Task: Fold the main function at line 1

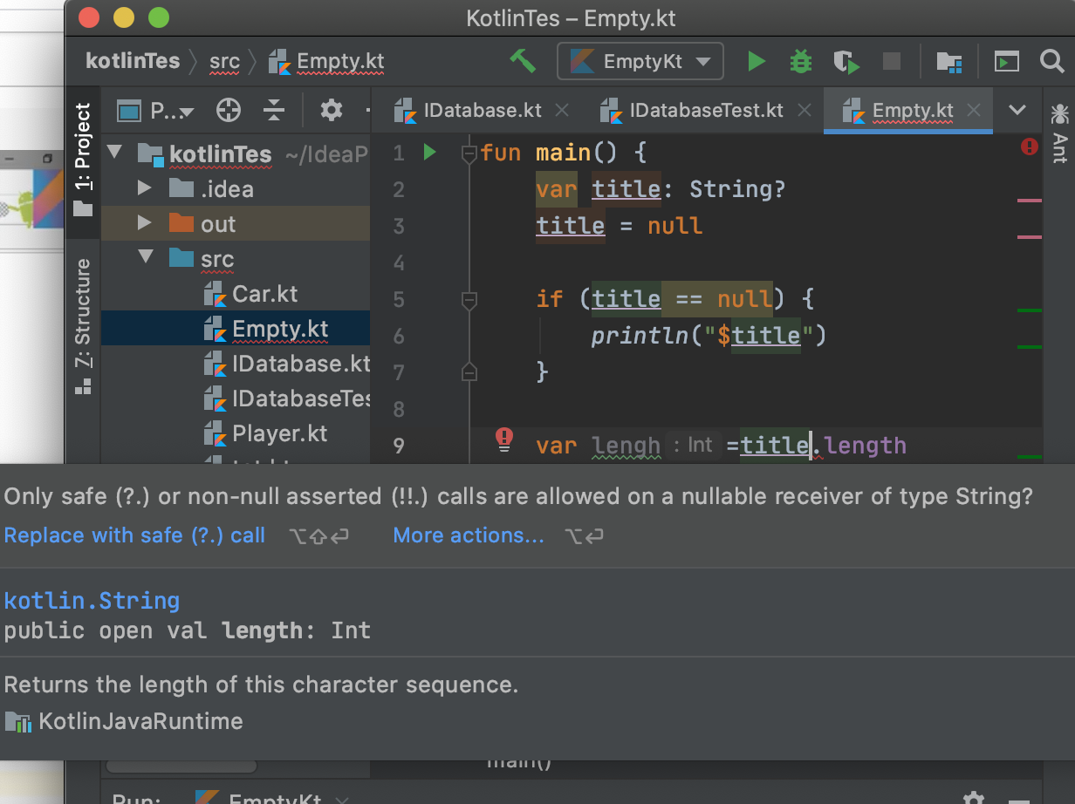Action: 469,154
